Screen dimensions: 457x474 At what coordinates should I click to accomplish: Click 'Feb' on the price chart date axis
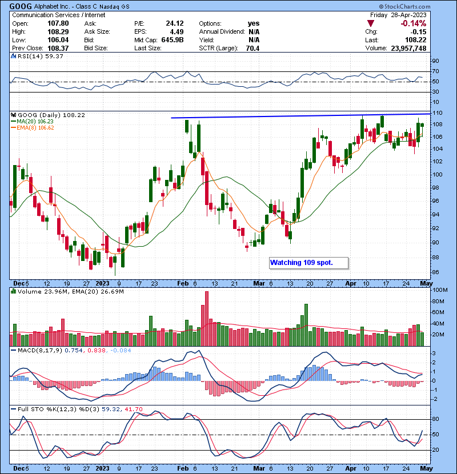tap(183, 284)
